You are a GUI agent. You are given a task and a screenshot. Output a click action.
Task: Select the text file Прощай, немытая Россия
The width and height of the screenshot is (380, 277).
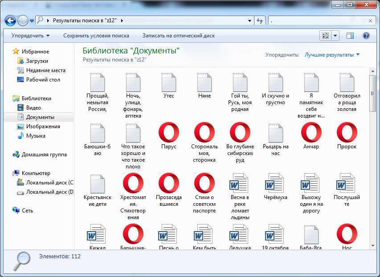[x=98, y=92]
